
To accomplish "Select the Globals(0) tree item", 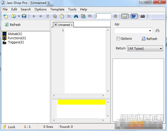I will [x=15, y=34].
